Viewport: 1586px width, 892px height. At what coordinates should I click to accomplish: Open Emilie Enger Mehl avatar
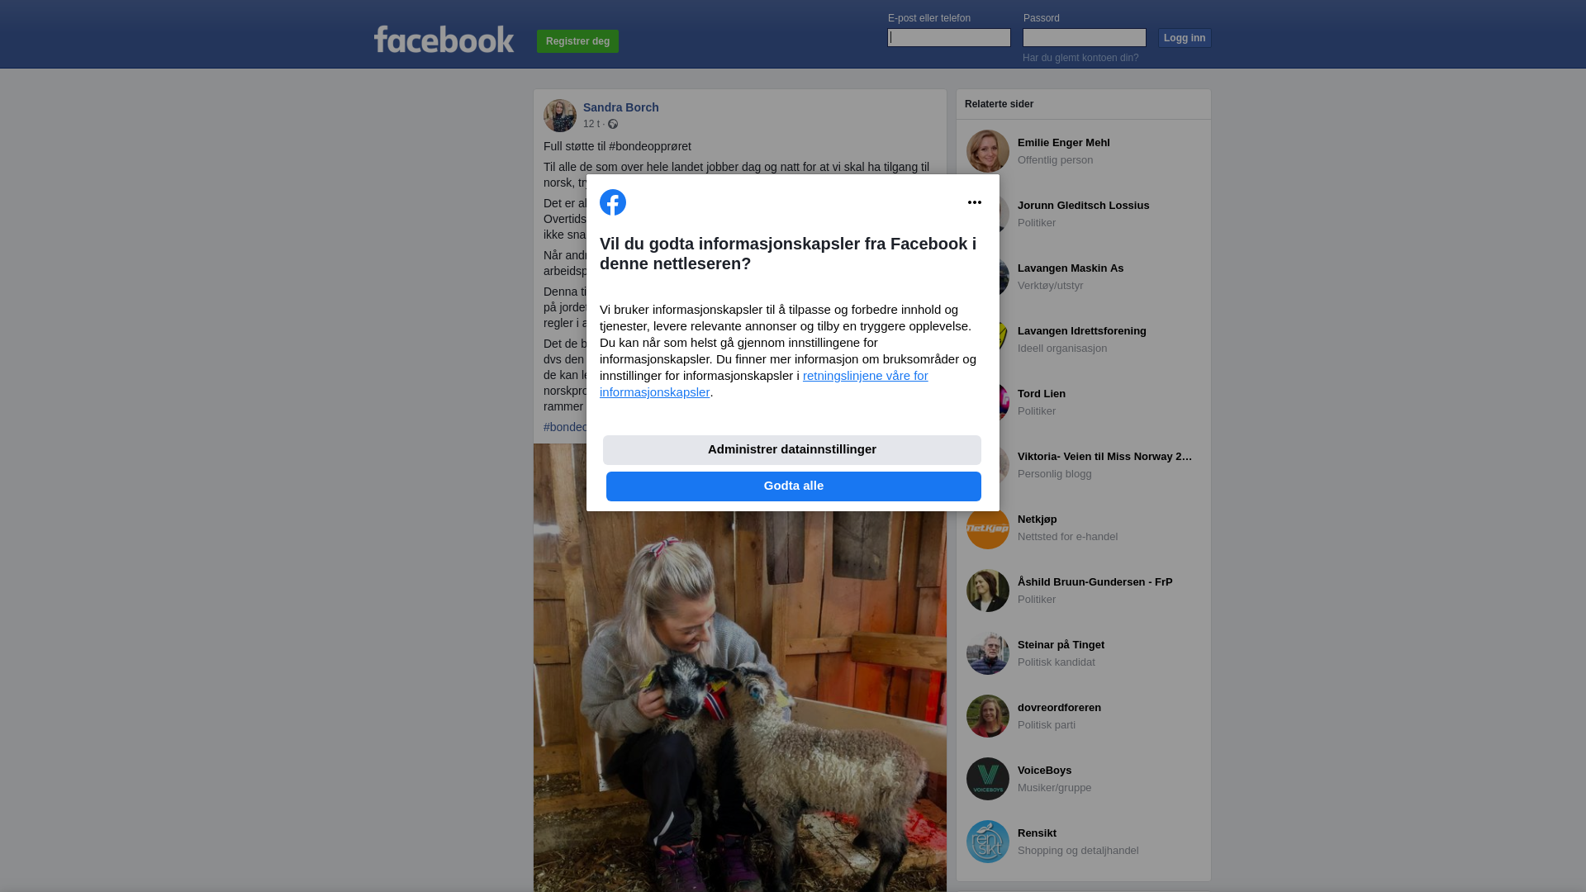tap(988, 151)
